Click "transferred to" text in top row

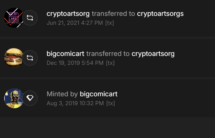click(113, 14)
